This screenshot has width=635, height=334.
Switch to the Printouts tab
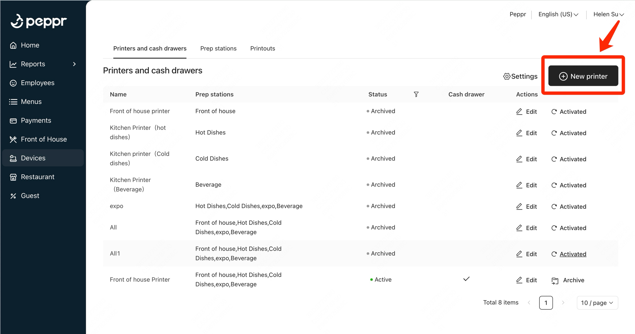pos(262,49)
